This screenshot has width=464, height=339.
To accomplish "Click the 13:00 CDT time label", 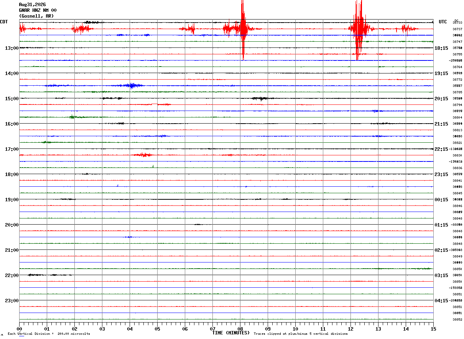I will tap(12, 48).
